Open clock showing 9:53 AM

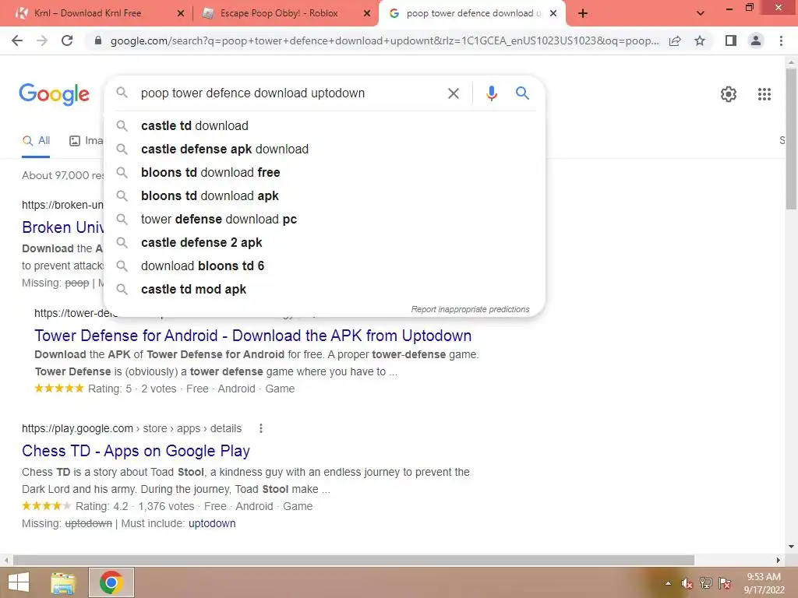pyautogui.click(x=764, y=583)
